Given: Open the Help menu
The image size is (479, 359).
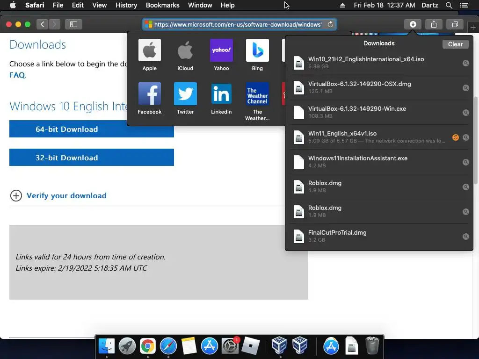Looking at the screenshot, I should click(x=228, y=5).
